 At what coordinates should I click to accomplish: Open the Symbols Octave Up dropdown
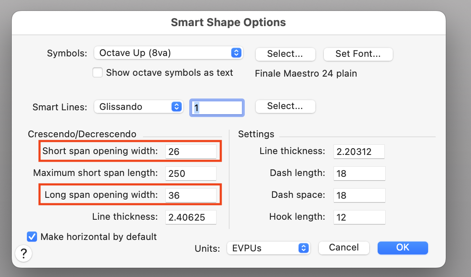(x=168, y=53)
